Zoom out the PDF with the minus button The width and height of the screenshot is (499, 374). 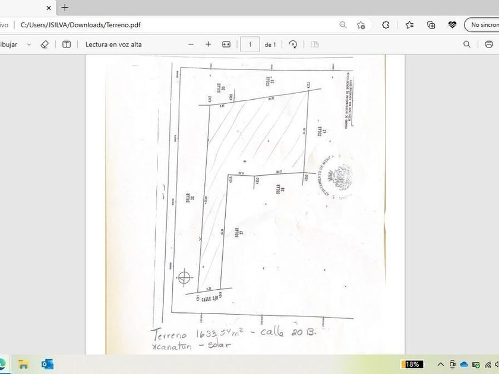click(x=191, y=45)
